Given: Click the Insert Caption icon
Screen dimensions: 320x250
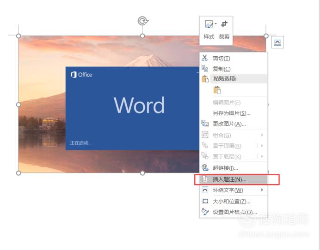Looking at the screenshot, I should tap(205, 179).
